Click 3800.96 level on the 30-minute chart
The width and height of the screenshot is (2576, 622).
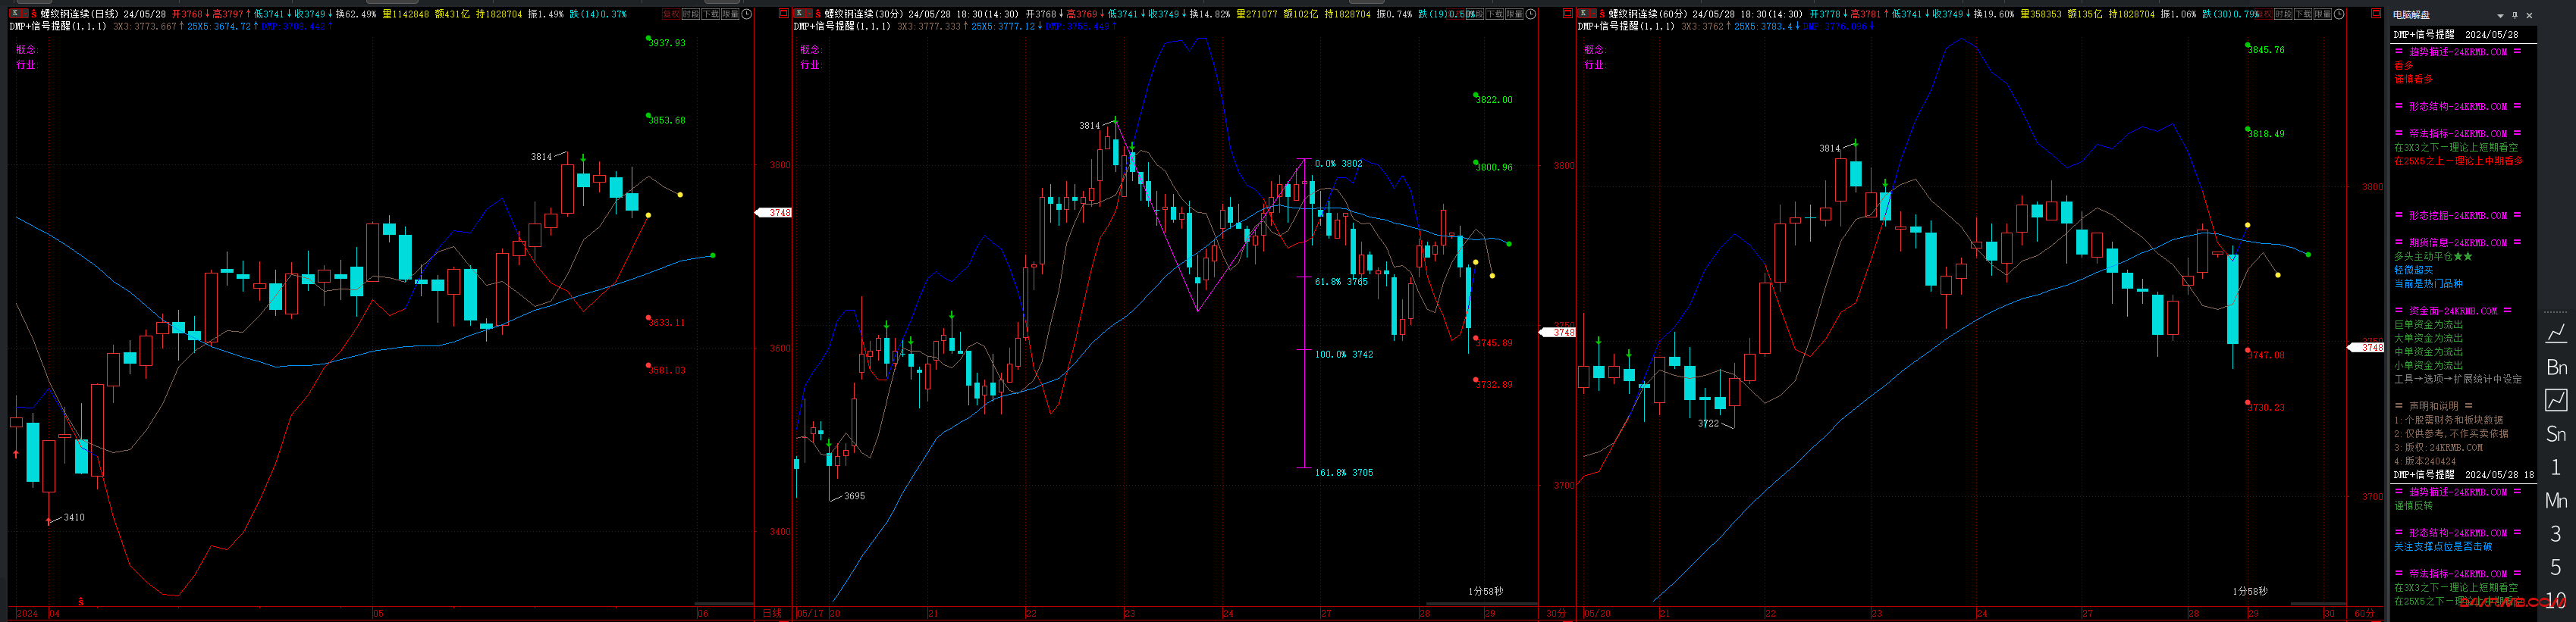[x=1494, y=167]
